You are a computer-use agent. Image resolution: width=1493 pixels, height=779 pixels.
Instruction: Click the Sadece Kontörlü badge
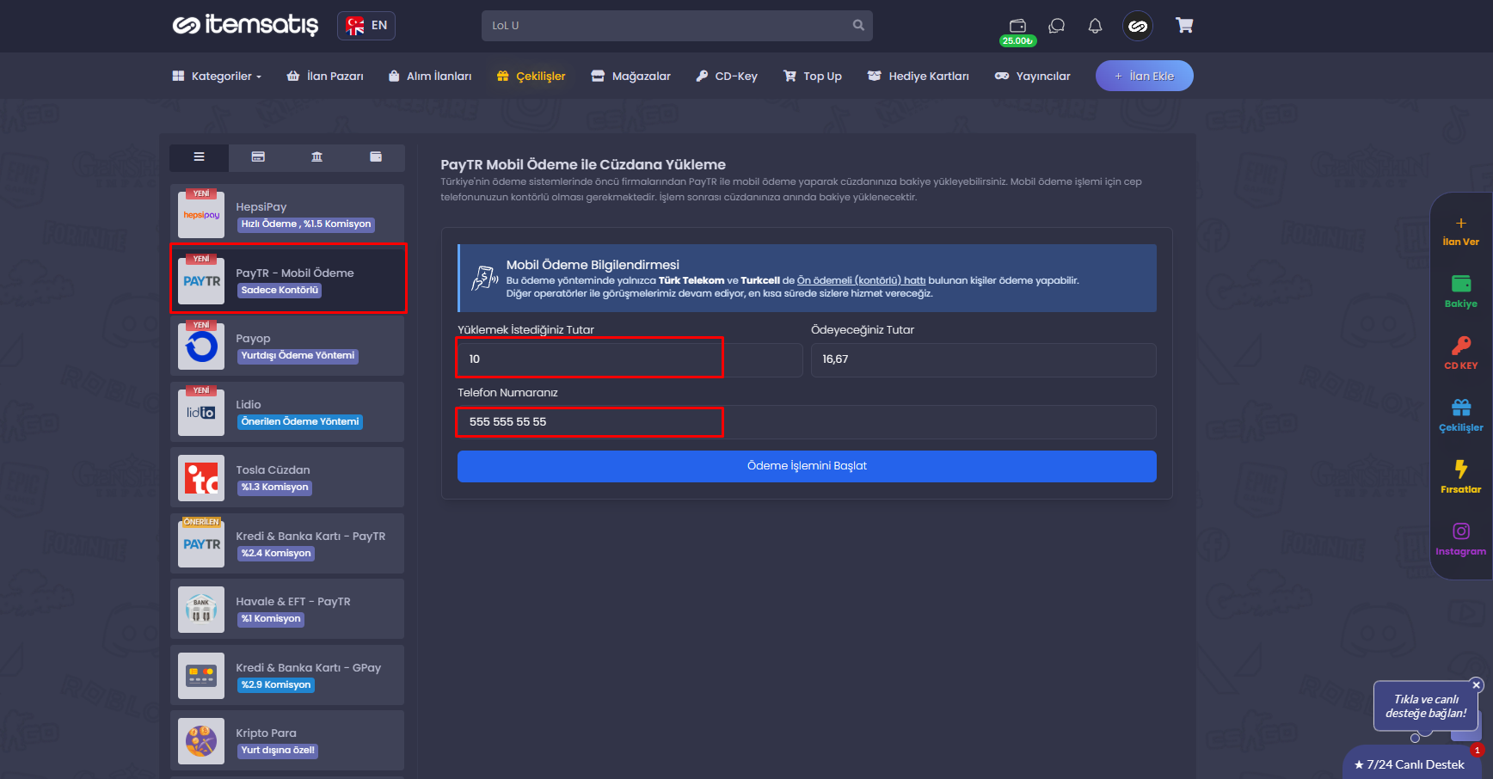pos(280,291)
